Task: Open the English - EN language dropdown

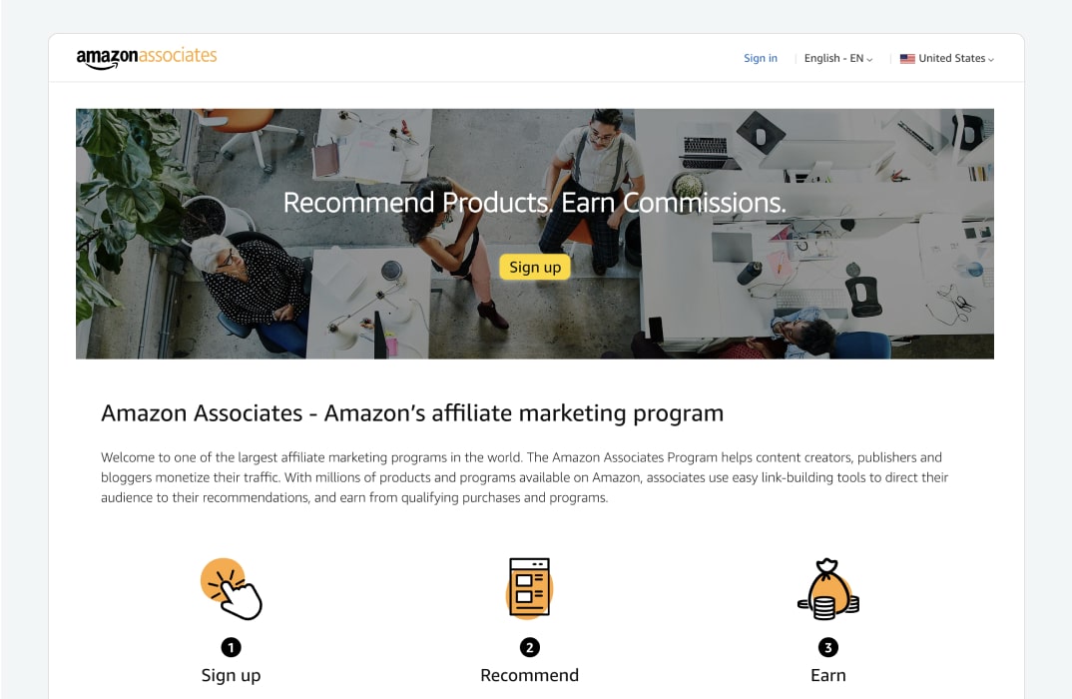Action: [838, 59]
